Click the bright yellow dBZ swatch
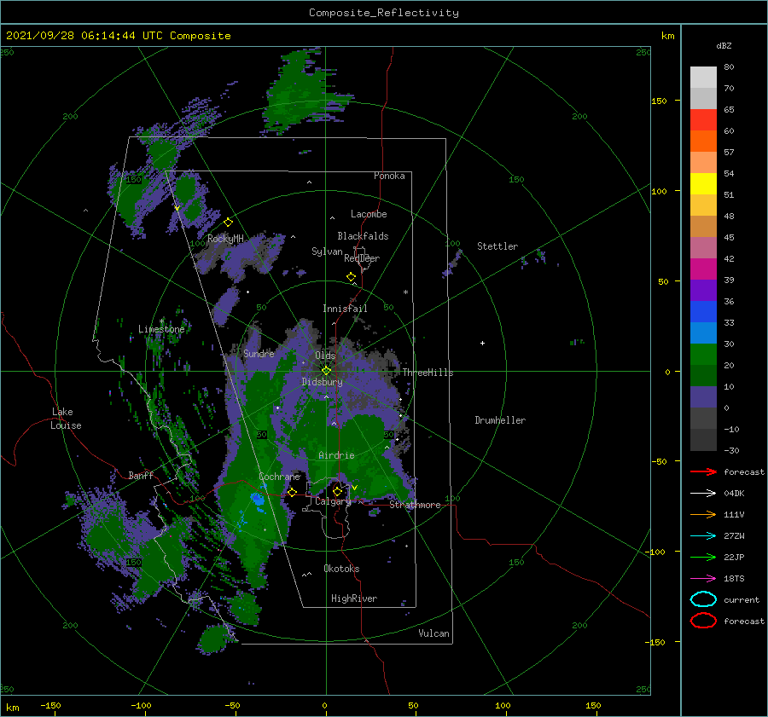The height and width of the screenshot is (717, 768). coord(703,183)
